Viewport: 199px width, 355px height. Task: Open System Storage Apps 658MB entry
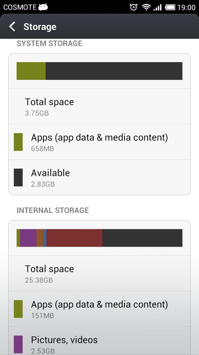99,142
